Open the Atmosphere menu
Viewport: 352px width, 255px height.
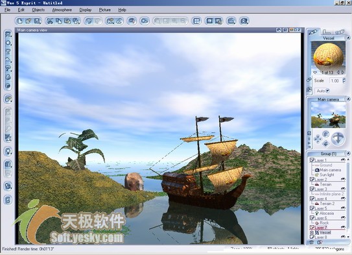(62, 10)
